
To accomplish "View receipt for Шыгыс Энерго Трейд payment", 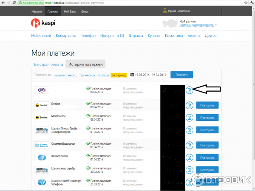I will [x=189, y=130].
